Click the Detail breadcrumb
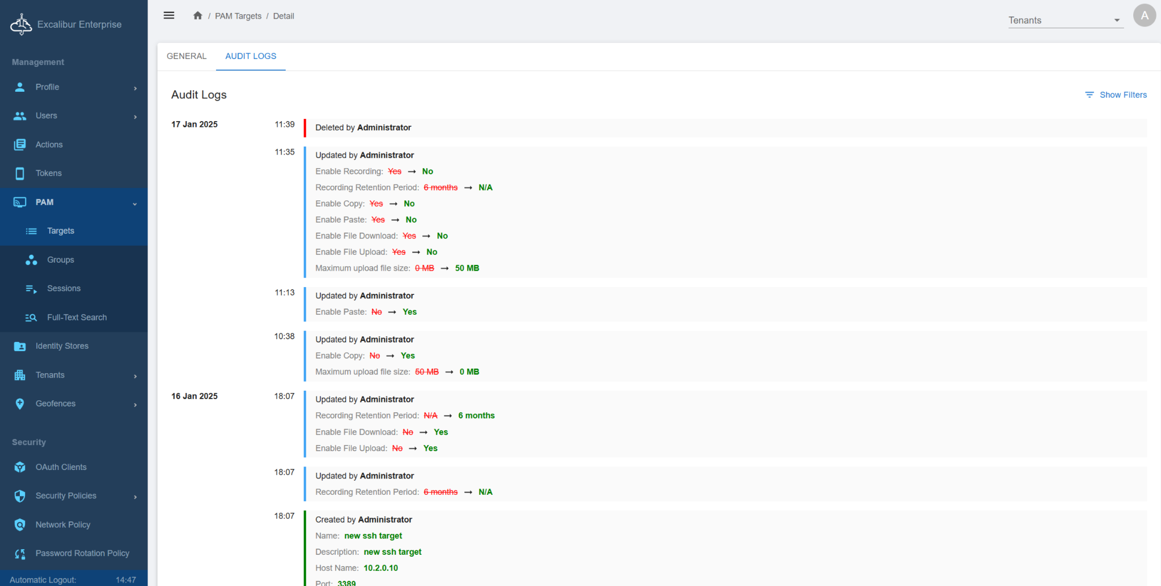The width and height of the screenshot is (1161, 586). [x=283, y=16]
